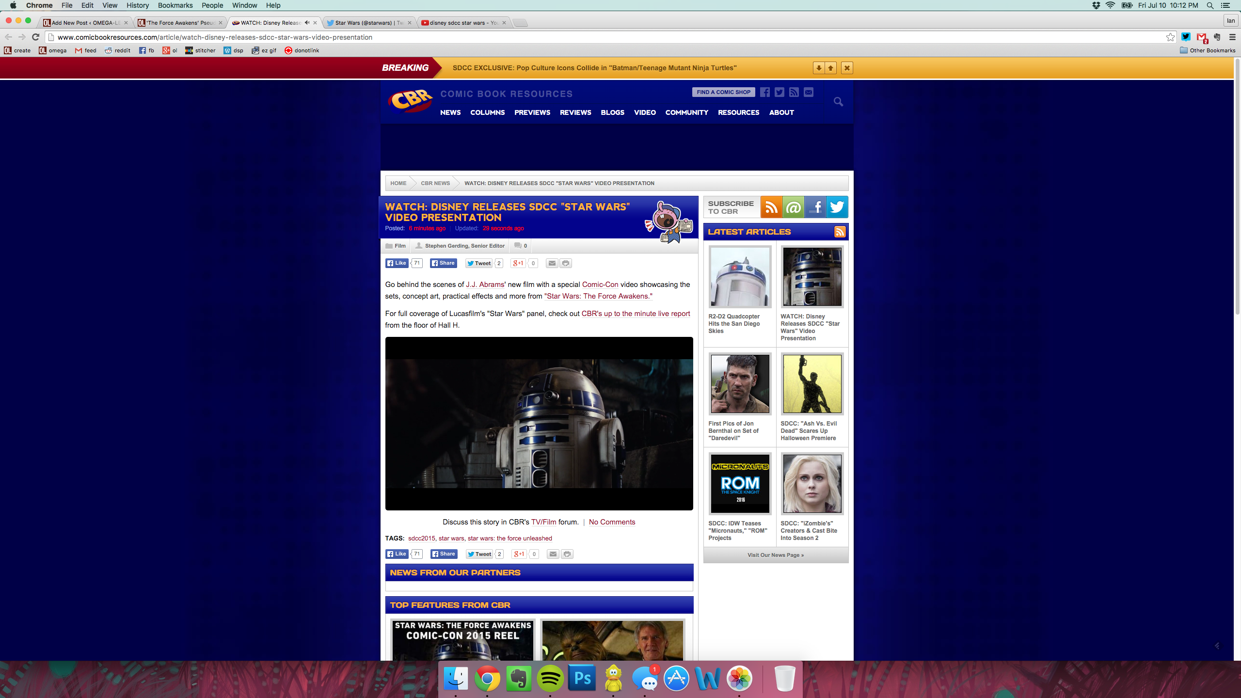Image resolution: width=1241 pixels, height=698 pixels.
Task: Switch to Add New Post tab
Action: pos(85,23)
